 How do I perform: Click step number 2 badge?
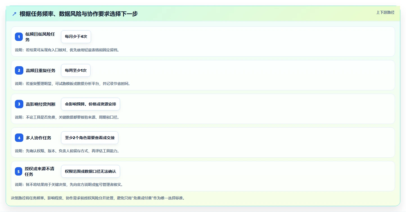tap(19, 70)
